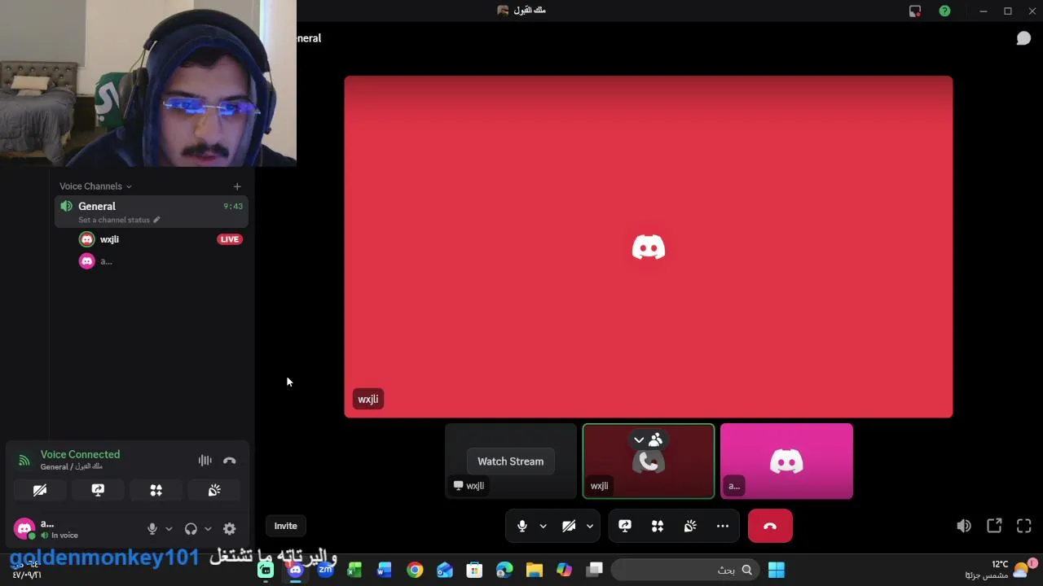Viewport: 1043px width, 586px height.
Task: Toggle microphone mute in call controls
Action: click(x=522, y=526)
